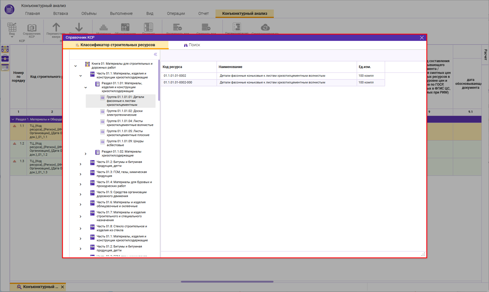Open the Отчет ribbon tab
This screenshot has height=292, width=489.
(x=203, y=13)
